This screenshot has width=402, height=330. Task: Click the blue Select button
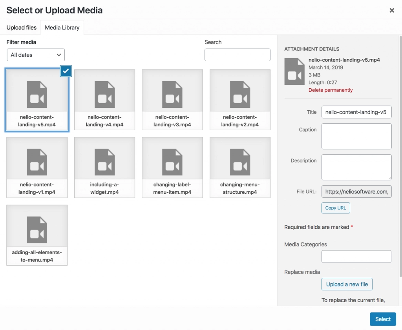[x=383, y=319]
